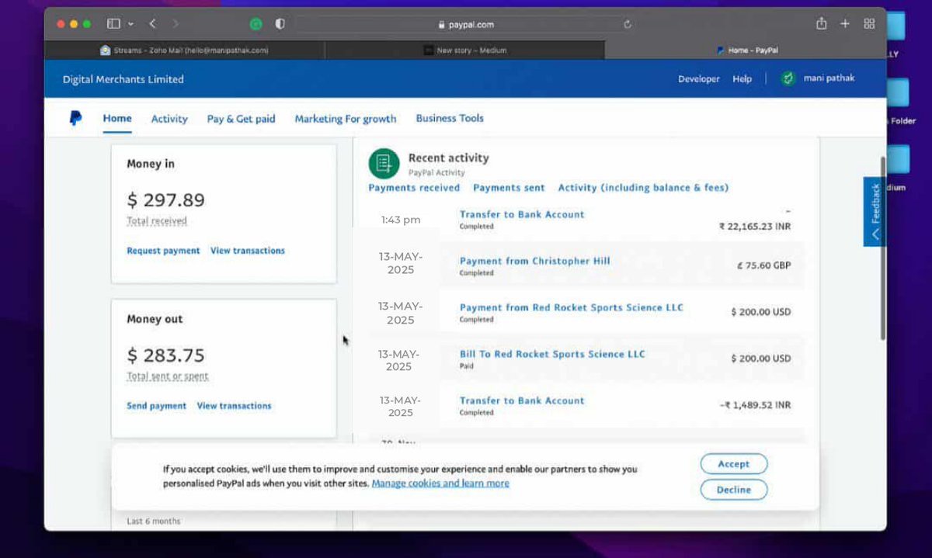
Task: Open the green Grammarly extension icon
Action: [256, 24]
